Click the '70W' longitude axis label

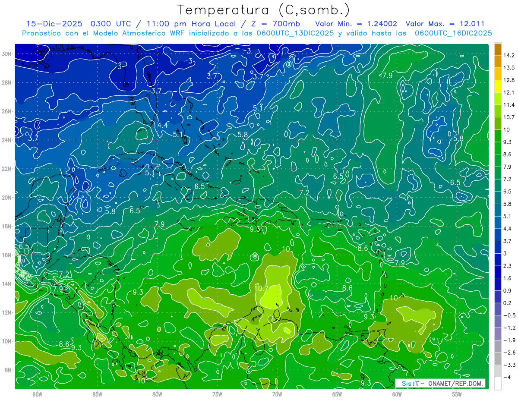(x=277, y=394)
